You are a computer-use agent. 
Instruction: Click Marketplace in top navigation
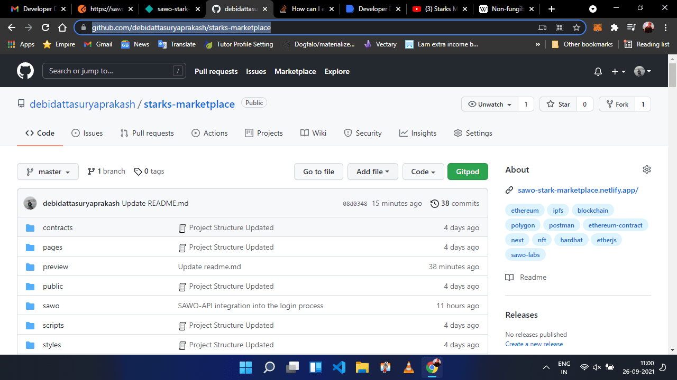[295, 71]
